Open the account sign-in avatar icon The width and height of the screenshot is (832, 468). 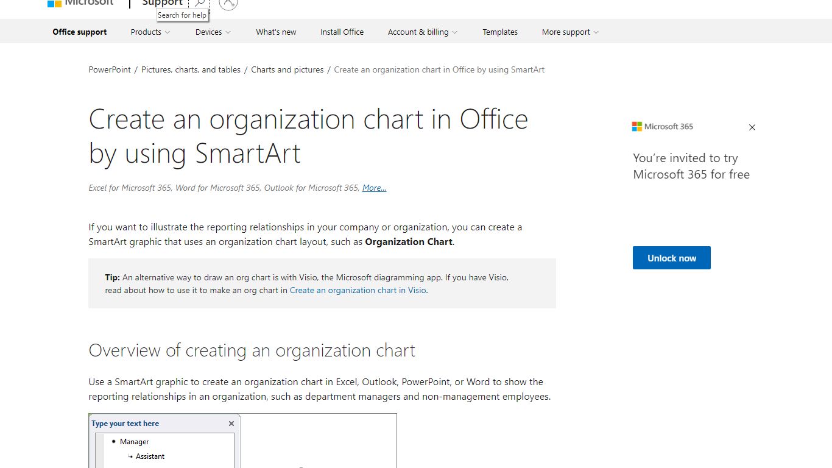pos(228,3)
